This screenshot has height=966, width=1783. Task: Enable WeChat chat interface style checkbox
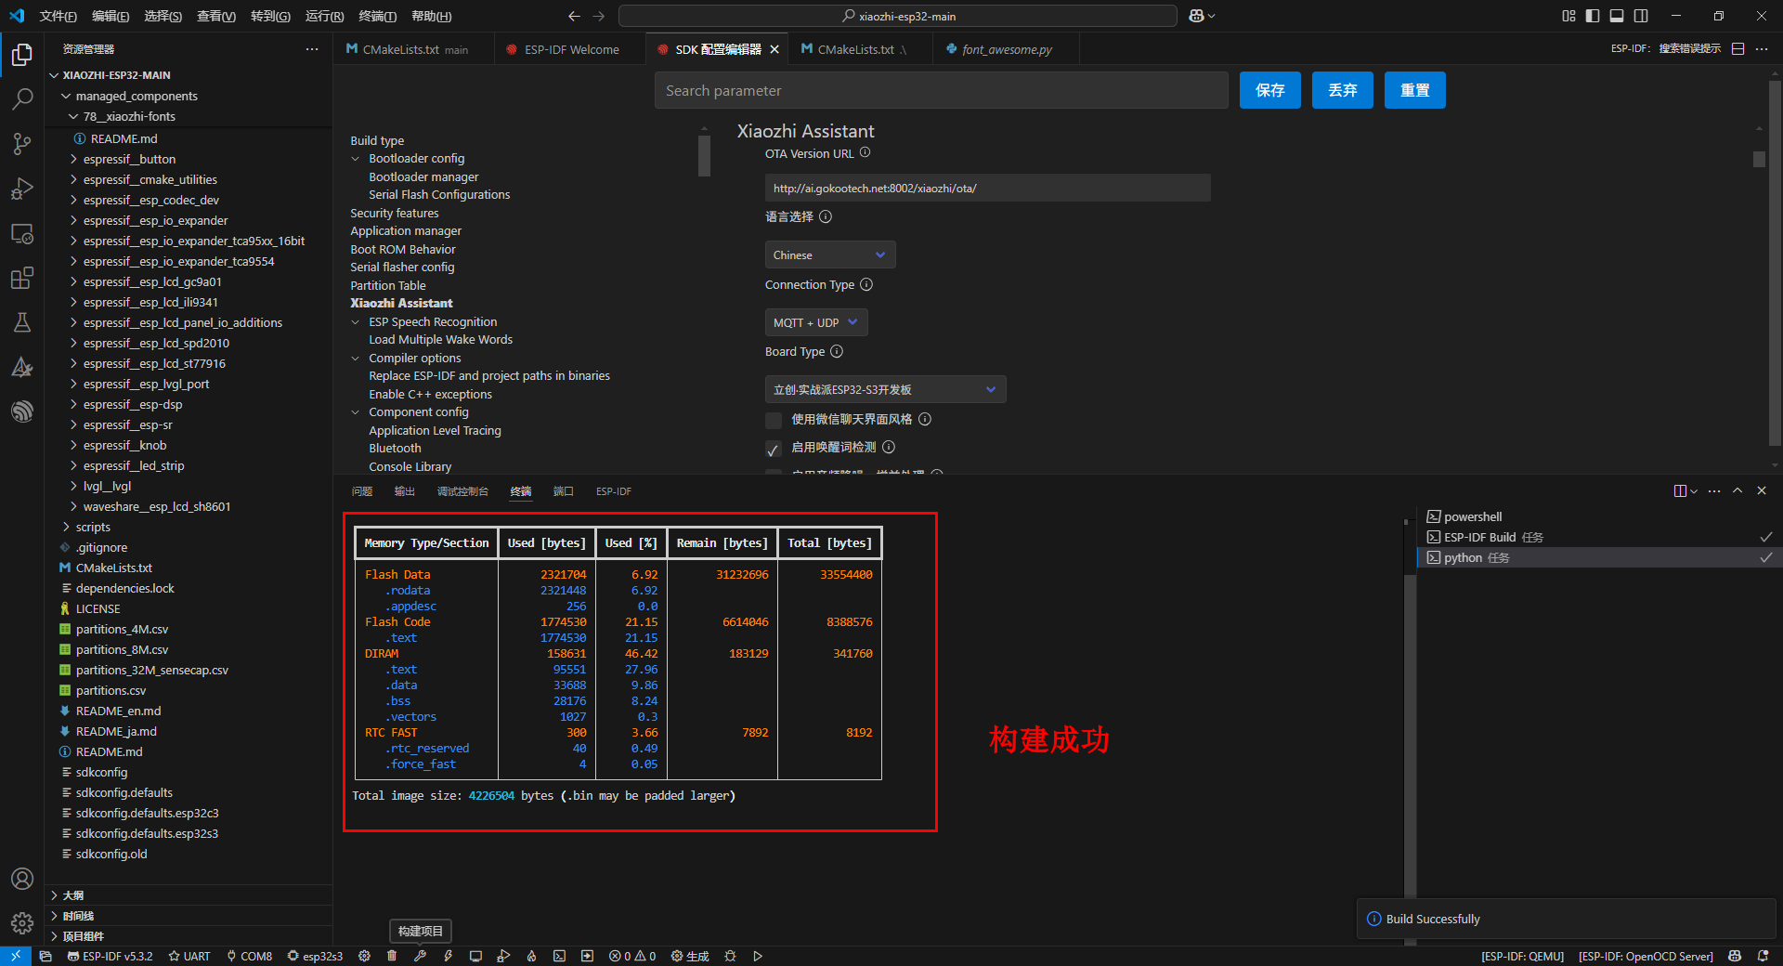(774, 420)
